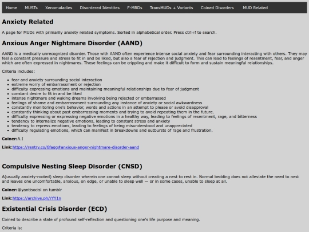This screenshot has width=309, height=232.
Task: Click the AAND description paragraph
Action: pyautogui.click(x=154, y=58)
